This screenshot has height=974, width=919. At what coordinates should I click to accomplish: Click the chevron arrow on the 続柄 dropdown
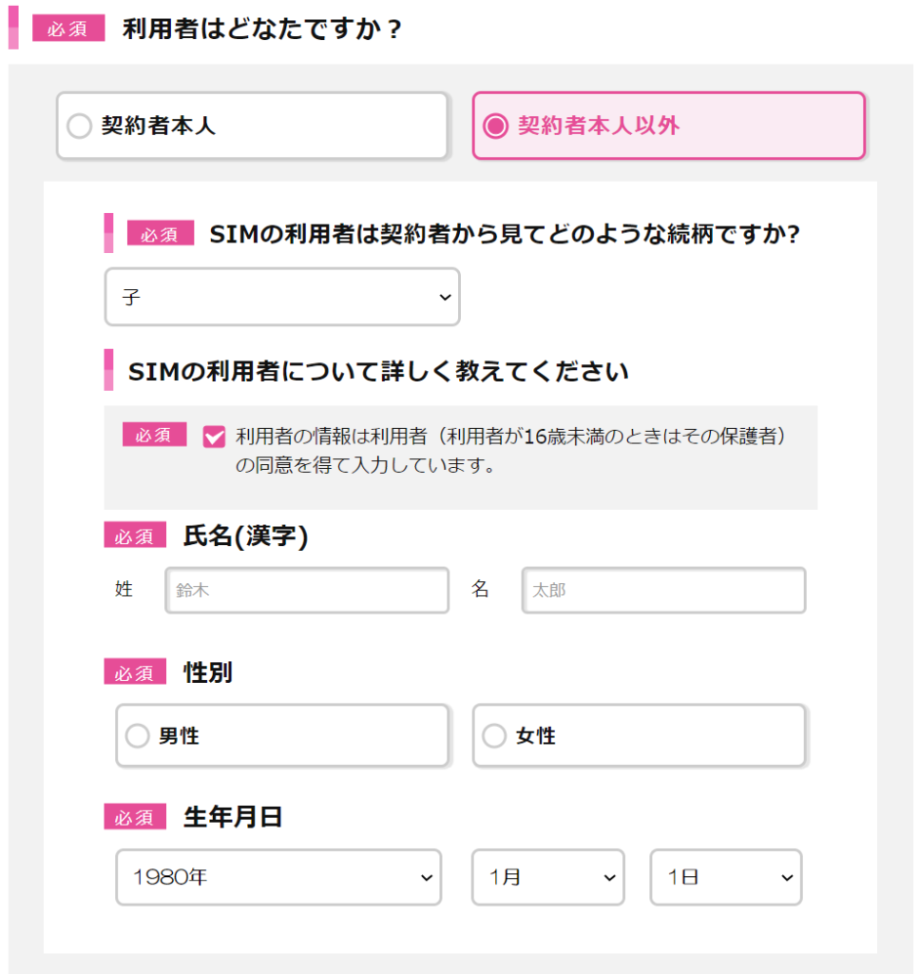[445, 298]
